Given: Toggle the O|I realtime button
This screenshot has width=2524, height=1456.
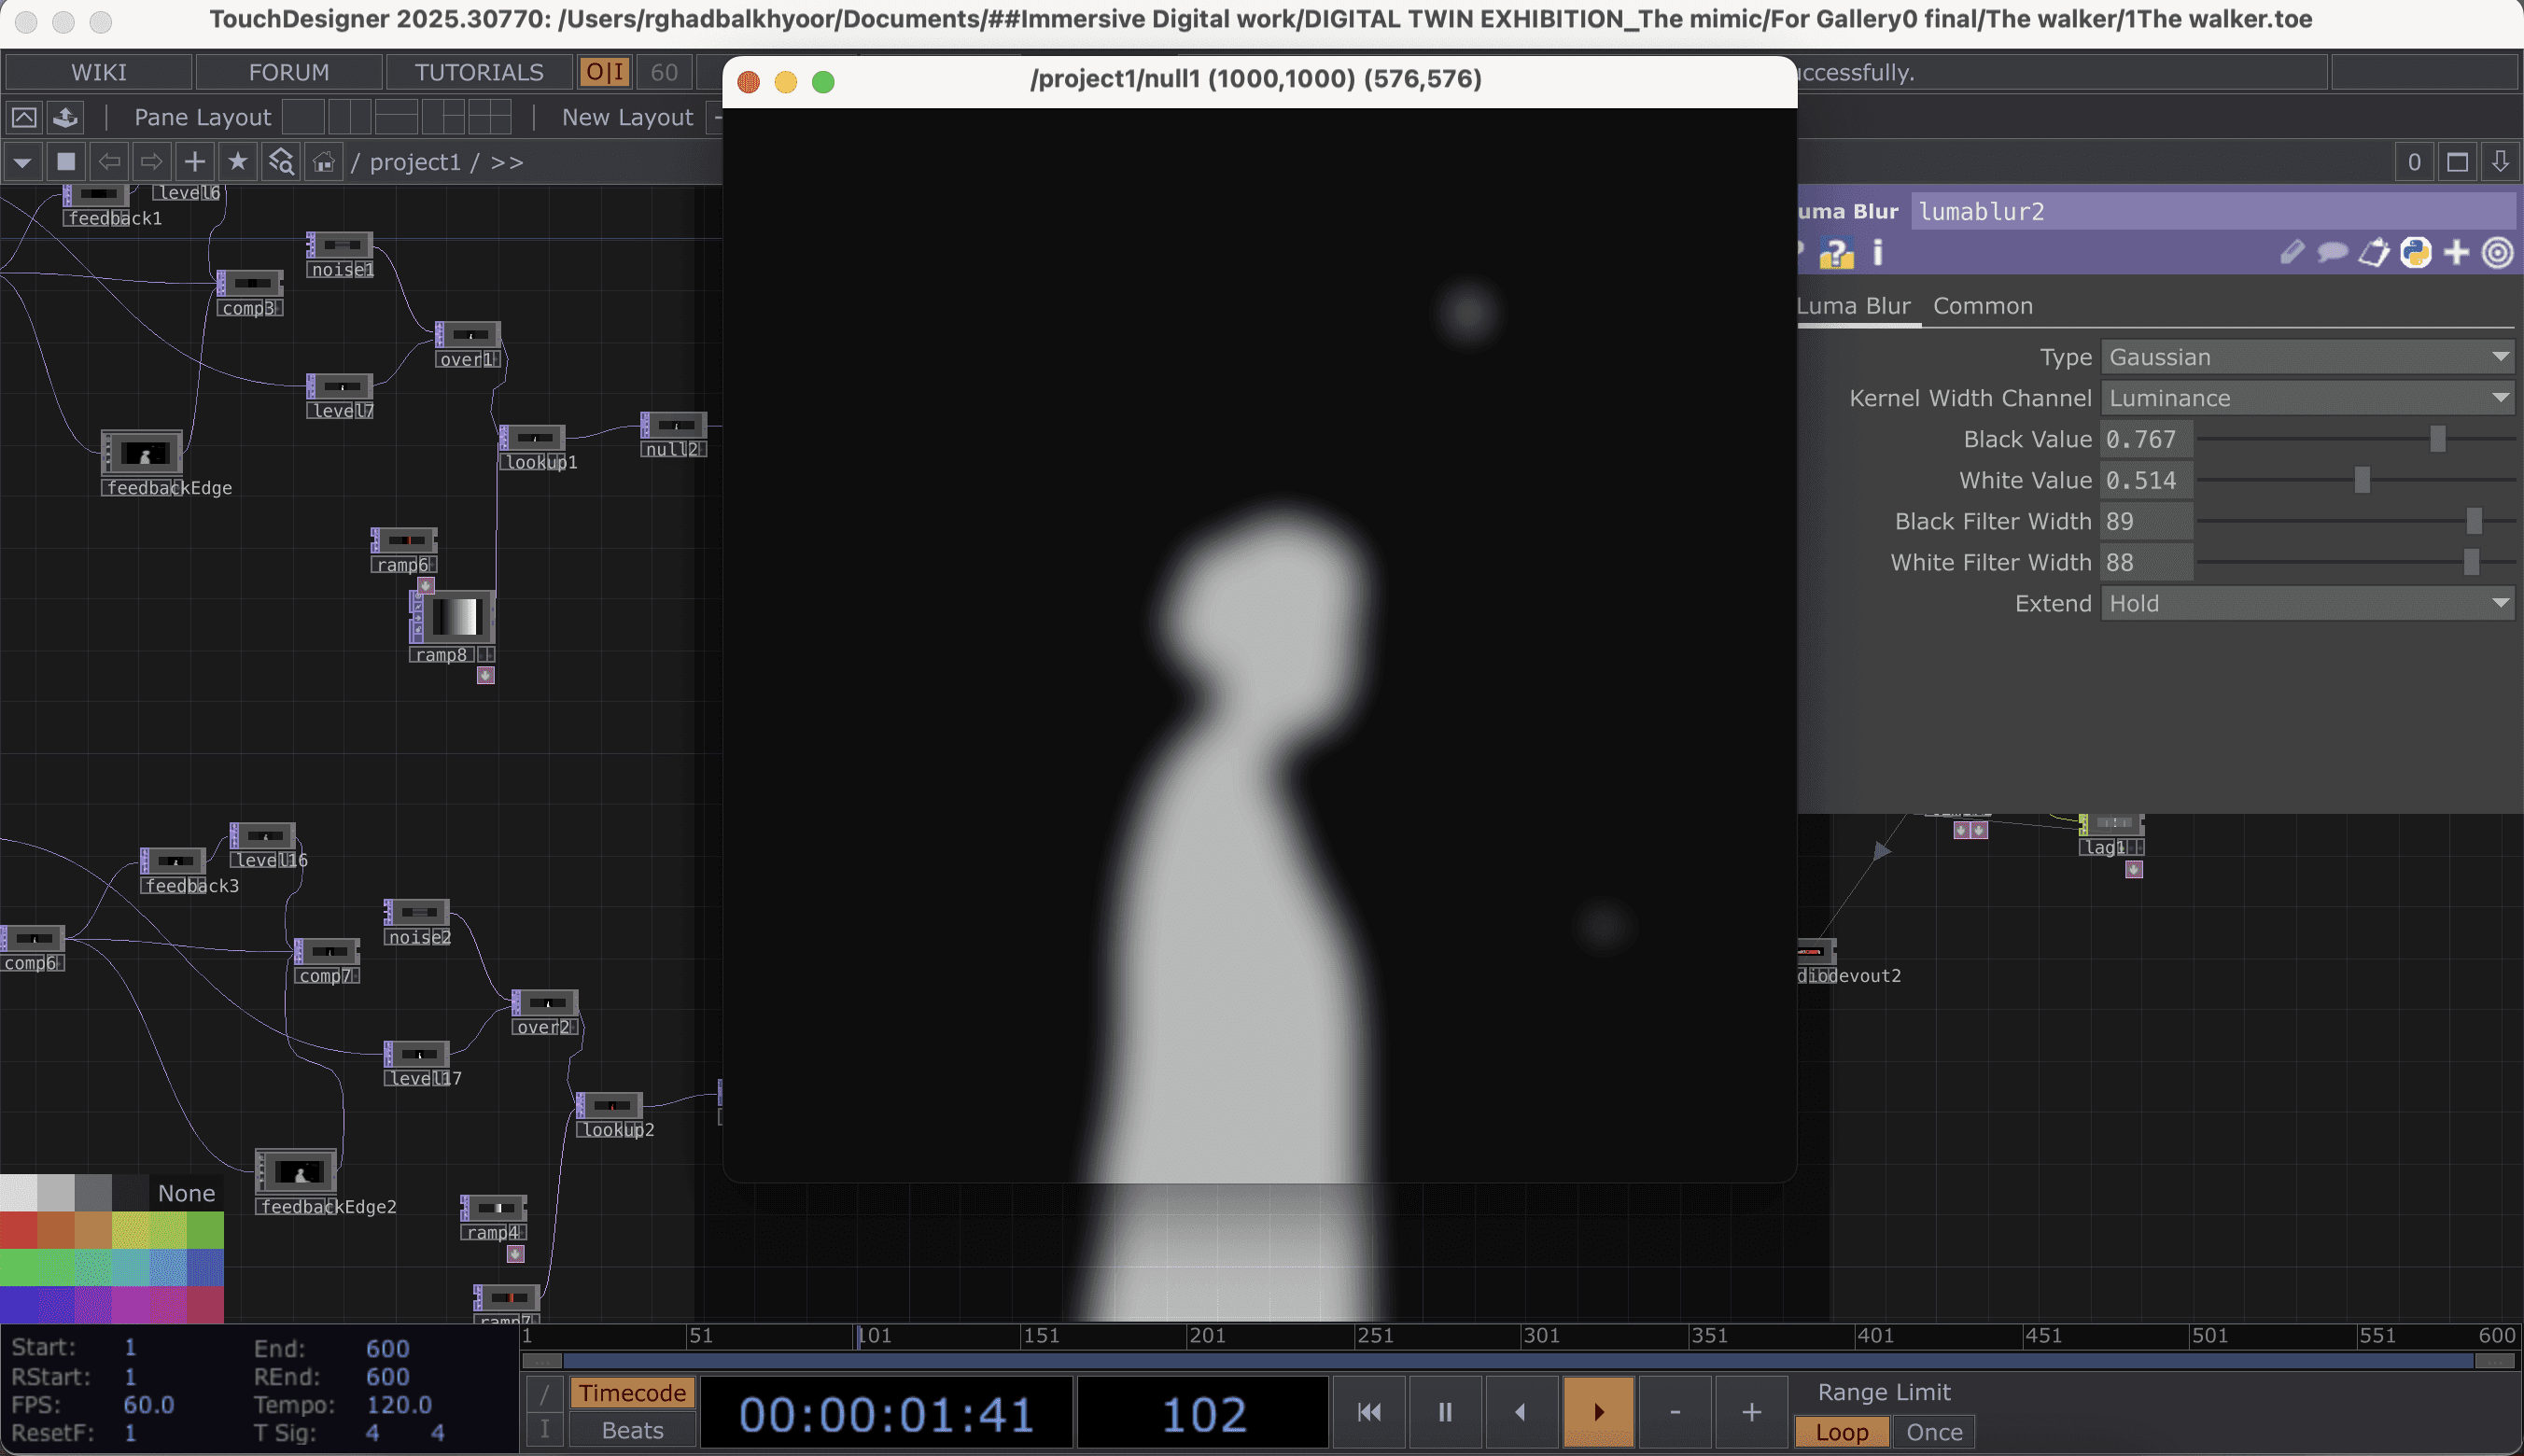Looking at the screenshot, I should point(604,72).
